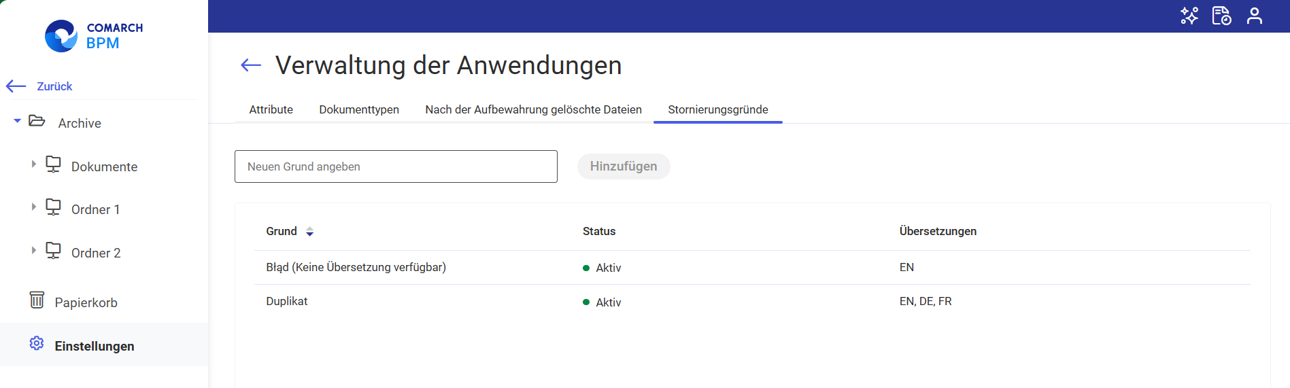Click the Hinzufügen button
Viewport: 1290px width, 388px height.
point(624,166)
